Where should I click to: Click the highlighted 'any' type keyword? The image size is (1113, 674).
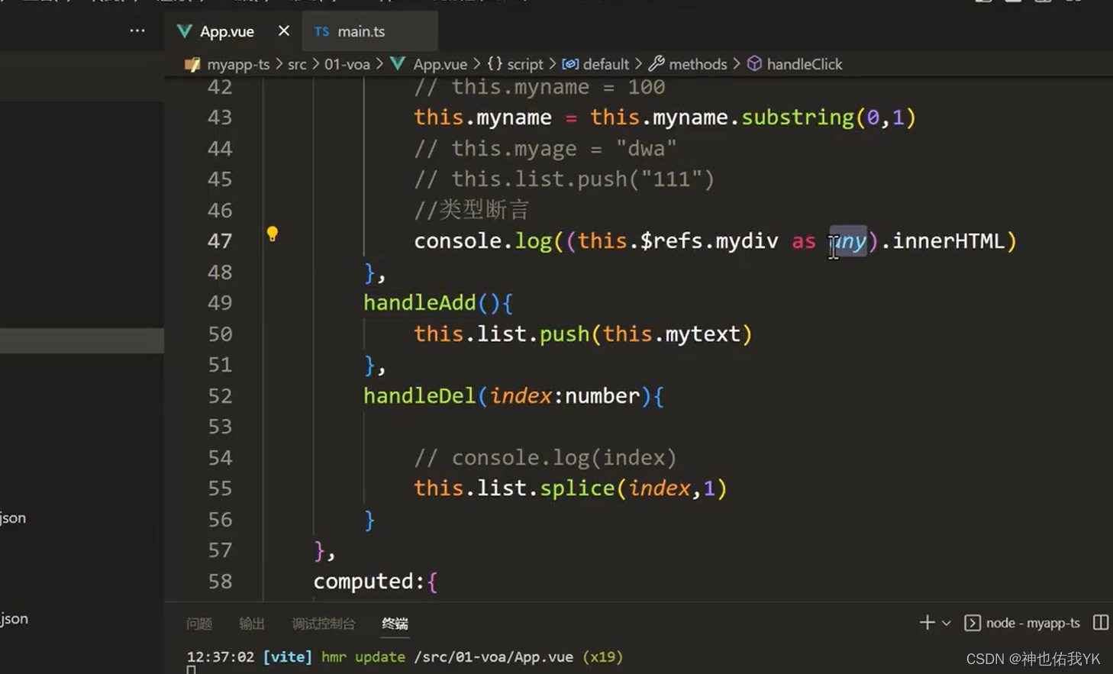(x=848, y=241)
